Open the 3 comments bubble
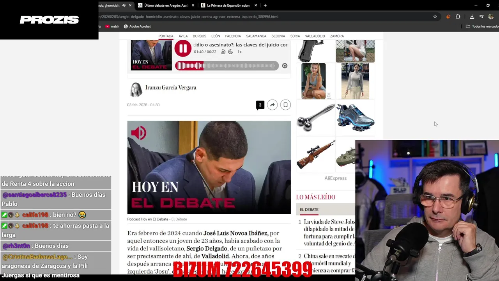 pos(260,105)
